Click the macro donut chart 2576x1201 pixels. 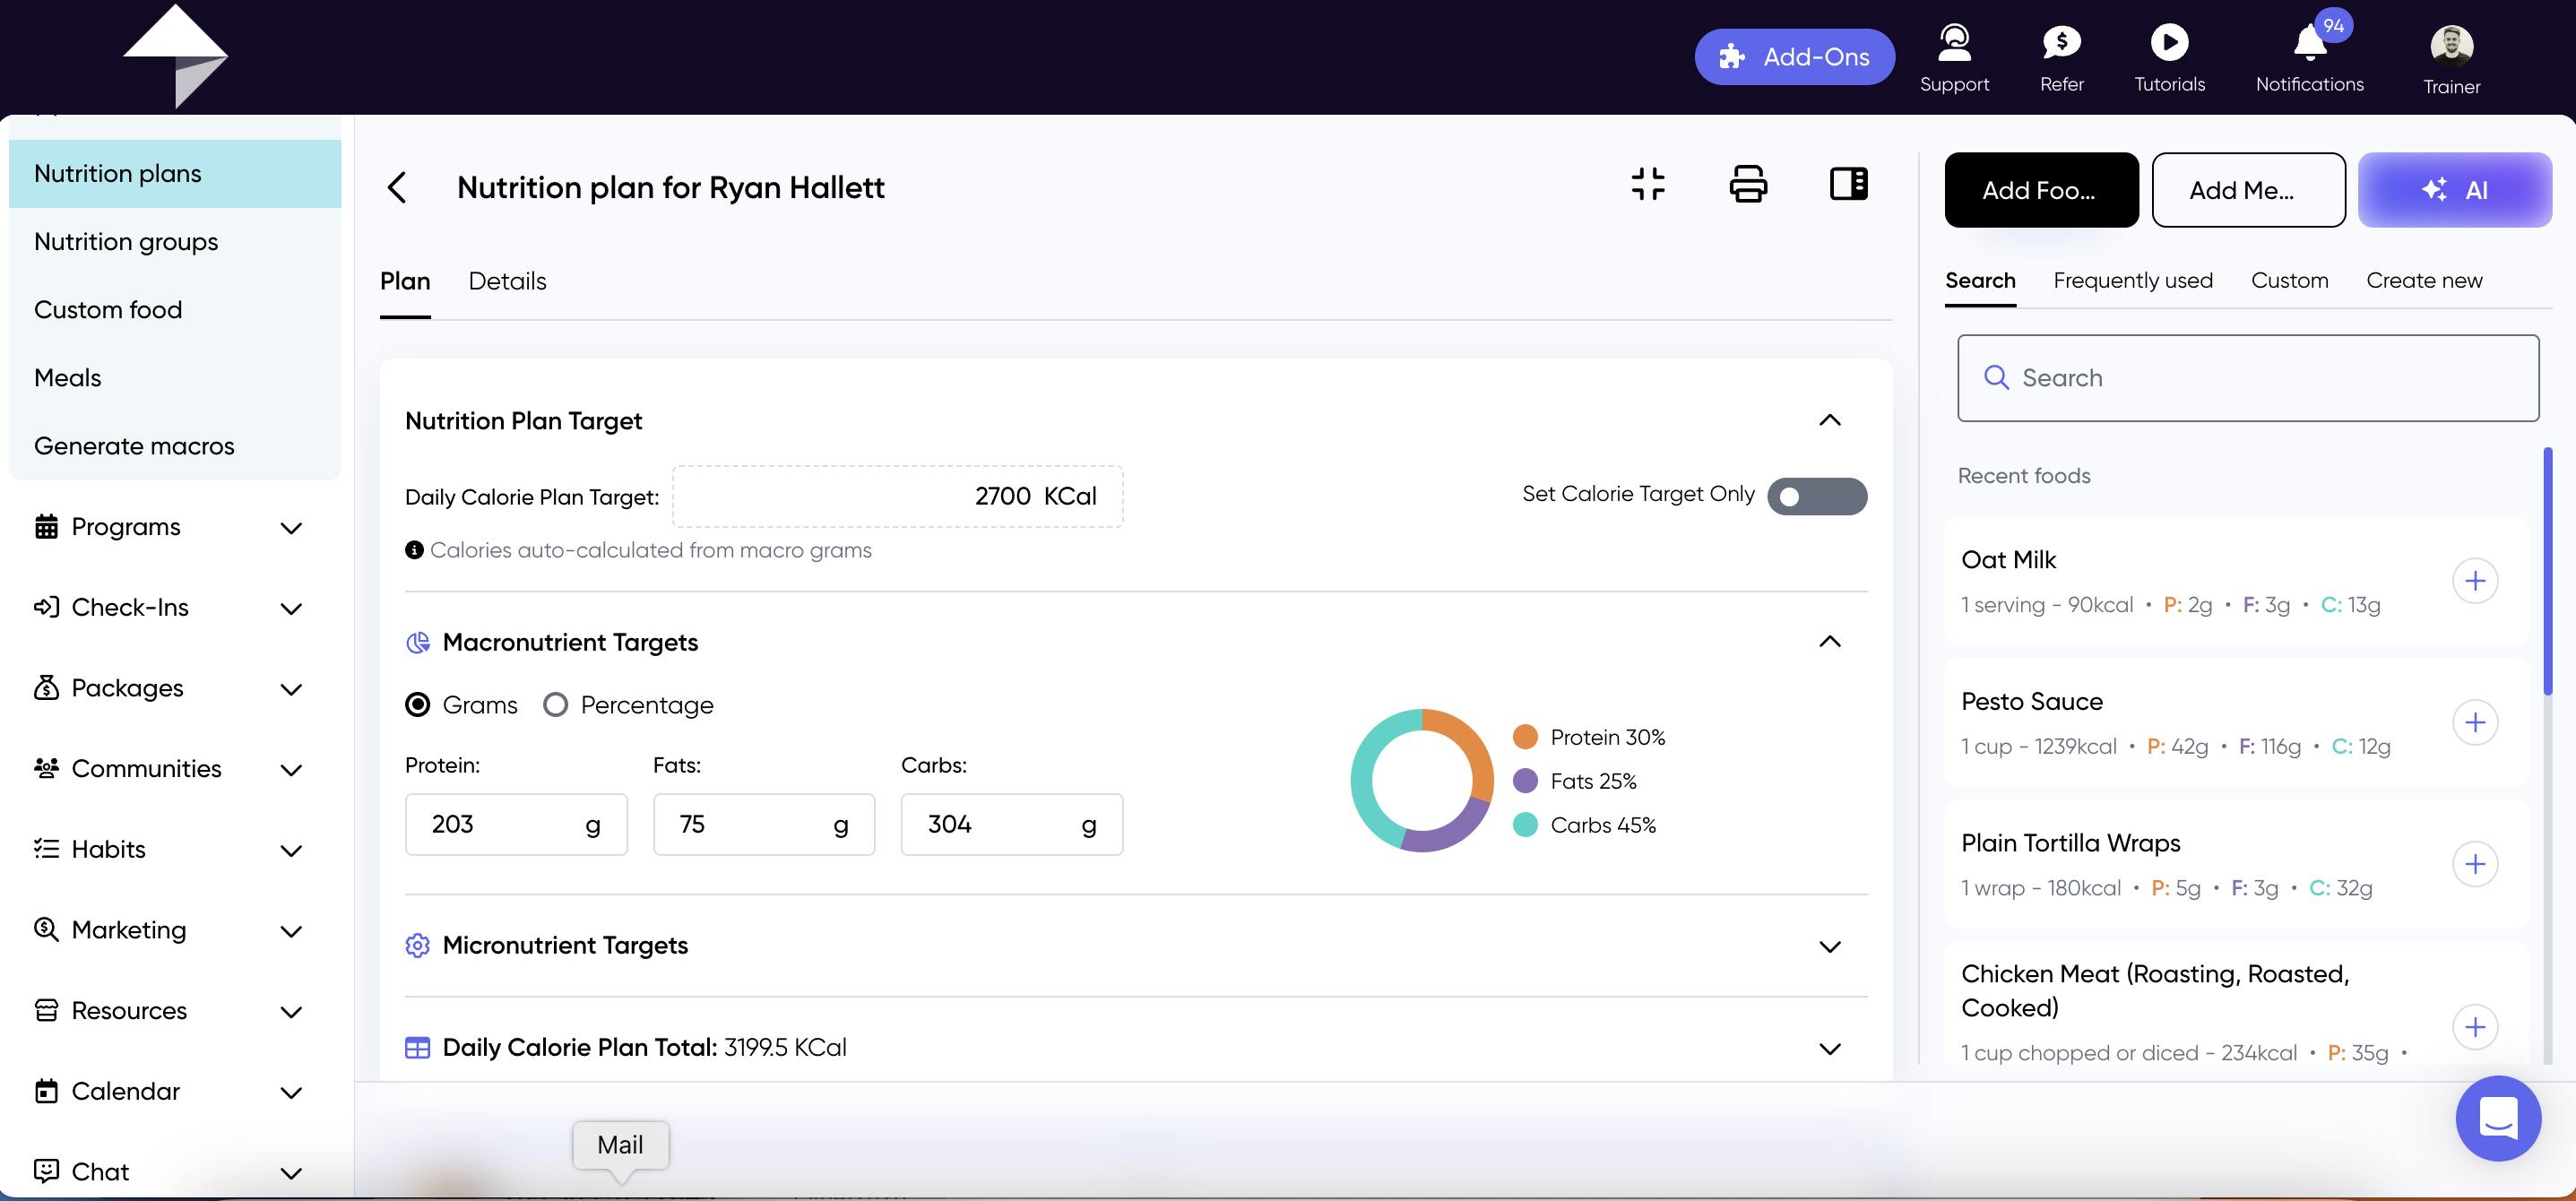tap(1421, 781)
